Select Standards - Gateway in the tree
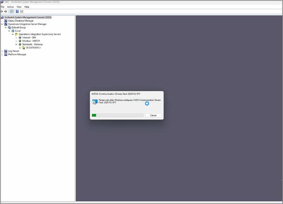The image size is (283, 204). 34,44
